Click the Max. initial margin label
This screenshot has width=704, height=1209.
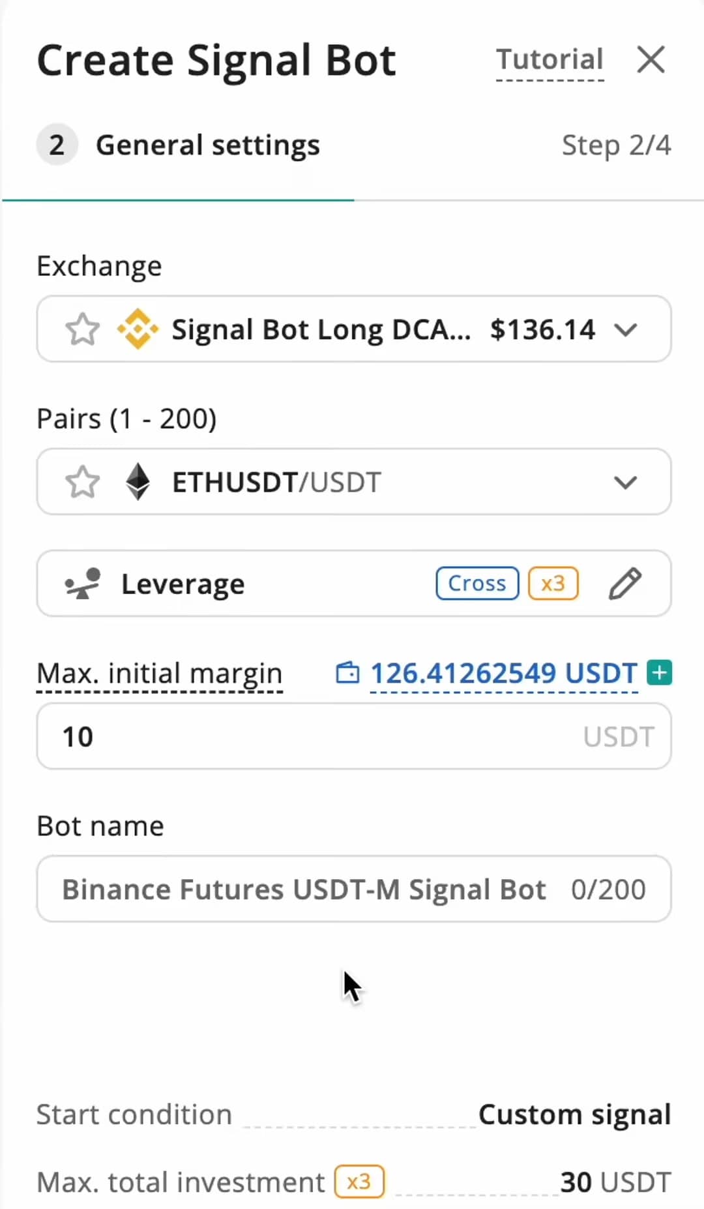tap(159, 673)
